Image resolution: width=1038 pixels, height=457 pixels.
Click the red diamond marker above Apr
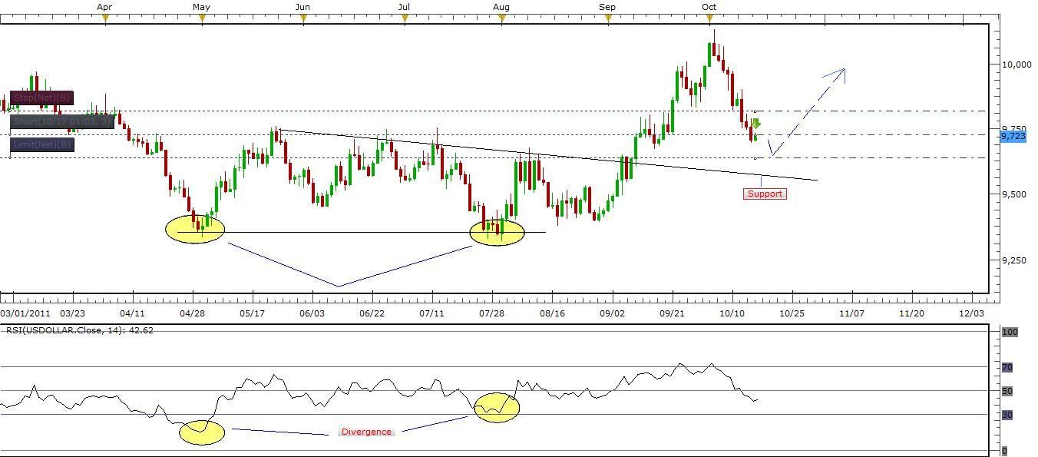click(x=105, y=15)
